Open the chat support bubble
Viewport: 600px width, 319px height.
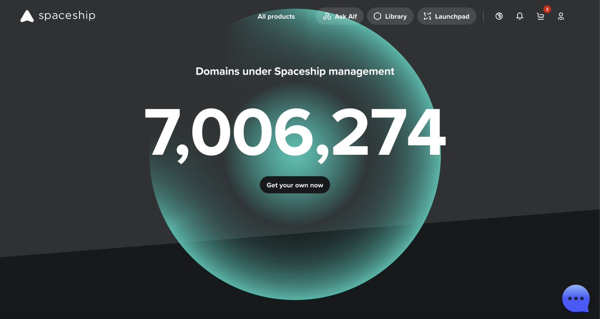[x=576, y=299]
